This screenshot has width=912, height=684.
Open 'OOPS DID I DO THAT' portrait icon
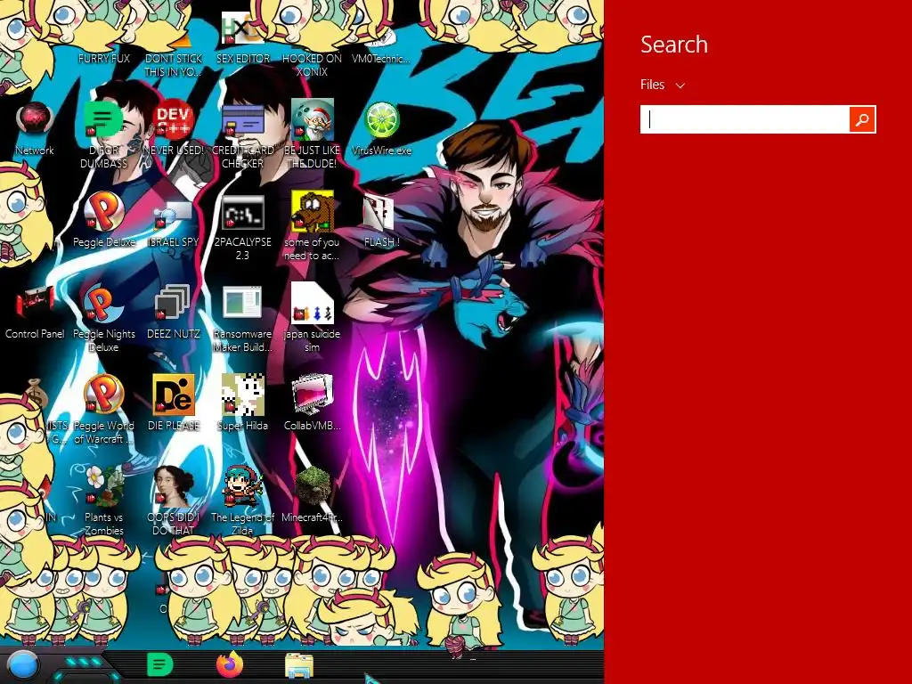[x=174, y=485]
